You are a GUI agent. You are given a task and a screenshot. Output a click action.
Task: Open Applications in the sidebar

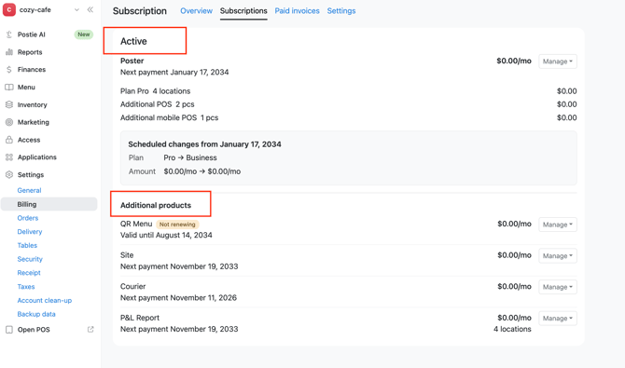coord(37,157)
